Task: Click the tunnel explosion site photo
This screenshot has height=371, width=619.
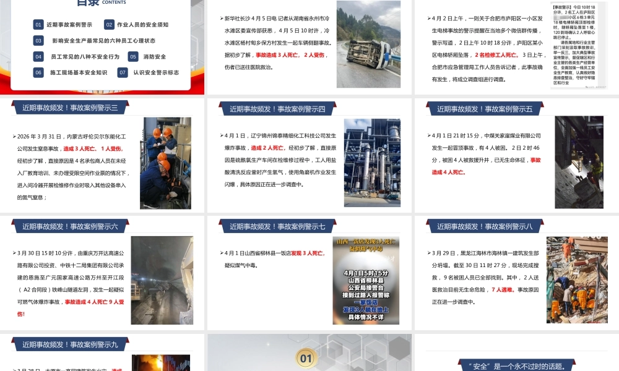Action: (x=162, y=280)
